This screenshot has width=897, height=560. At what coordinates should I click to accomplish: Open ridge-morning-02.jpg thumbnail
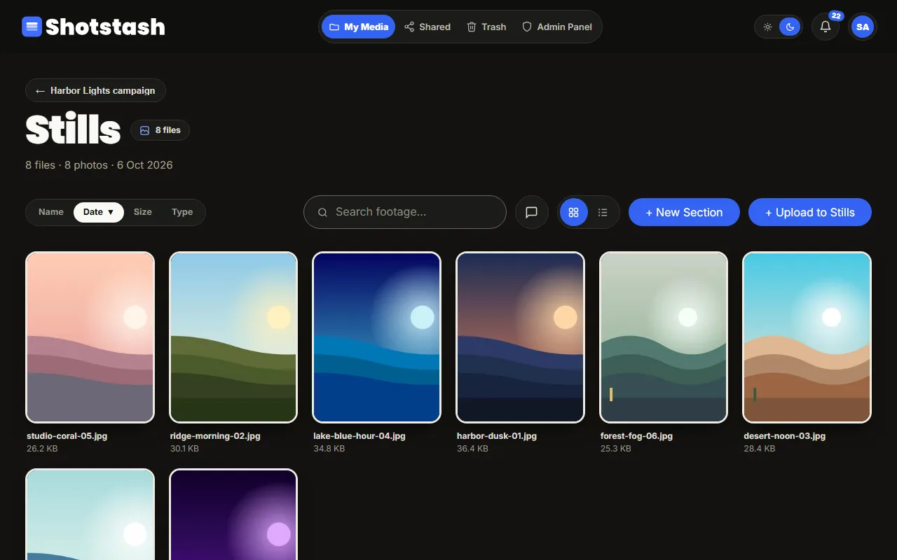(233, 337)
